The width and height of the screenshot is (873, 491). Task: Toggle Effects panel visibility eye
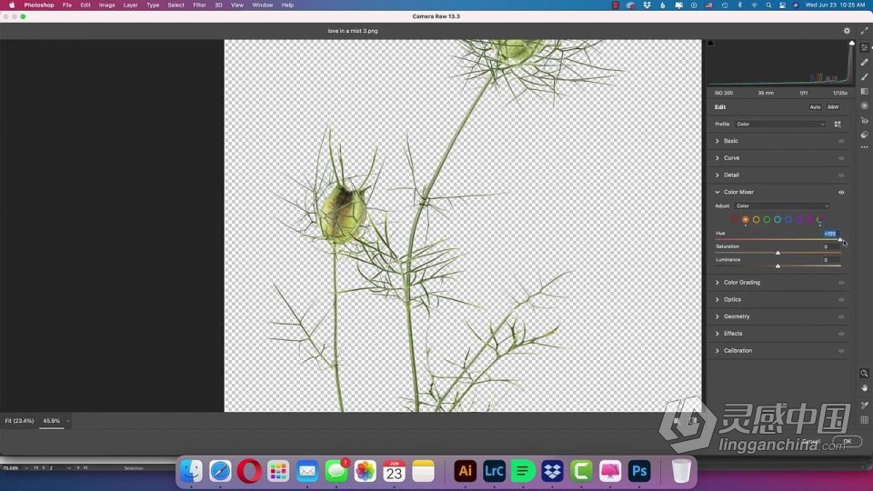tap(841, 334)
